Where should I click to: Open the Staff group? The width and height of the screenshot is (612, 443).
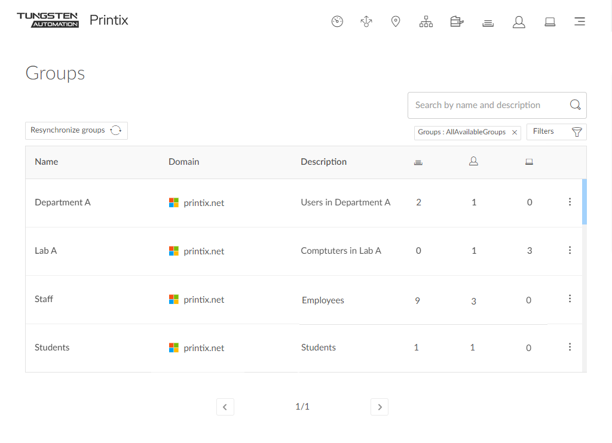(x=44, y=299)
